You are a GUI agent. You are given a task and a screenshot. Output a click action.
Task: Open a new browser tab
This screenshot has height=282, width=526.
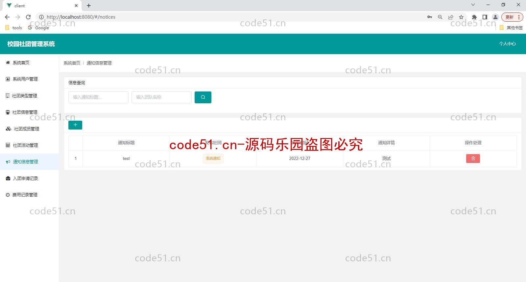pos(89,6)
